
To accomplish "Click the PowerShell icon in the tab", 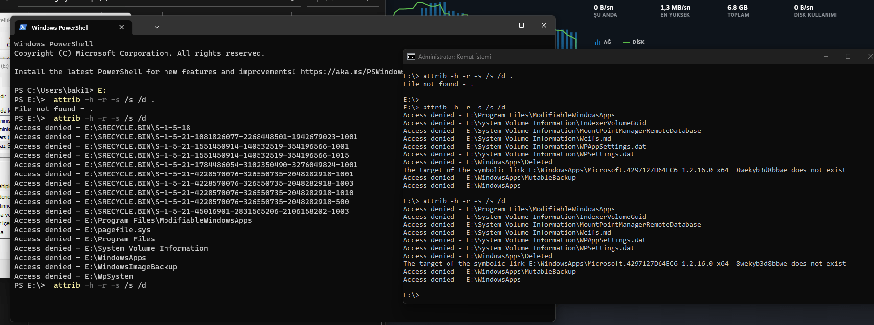I will pos(23,27).
